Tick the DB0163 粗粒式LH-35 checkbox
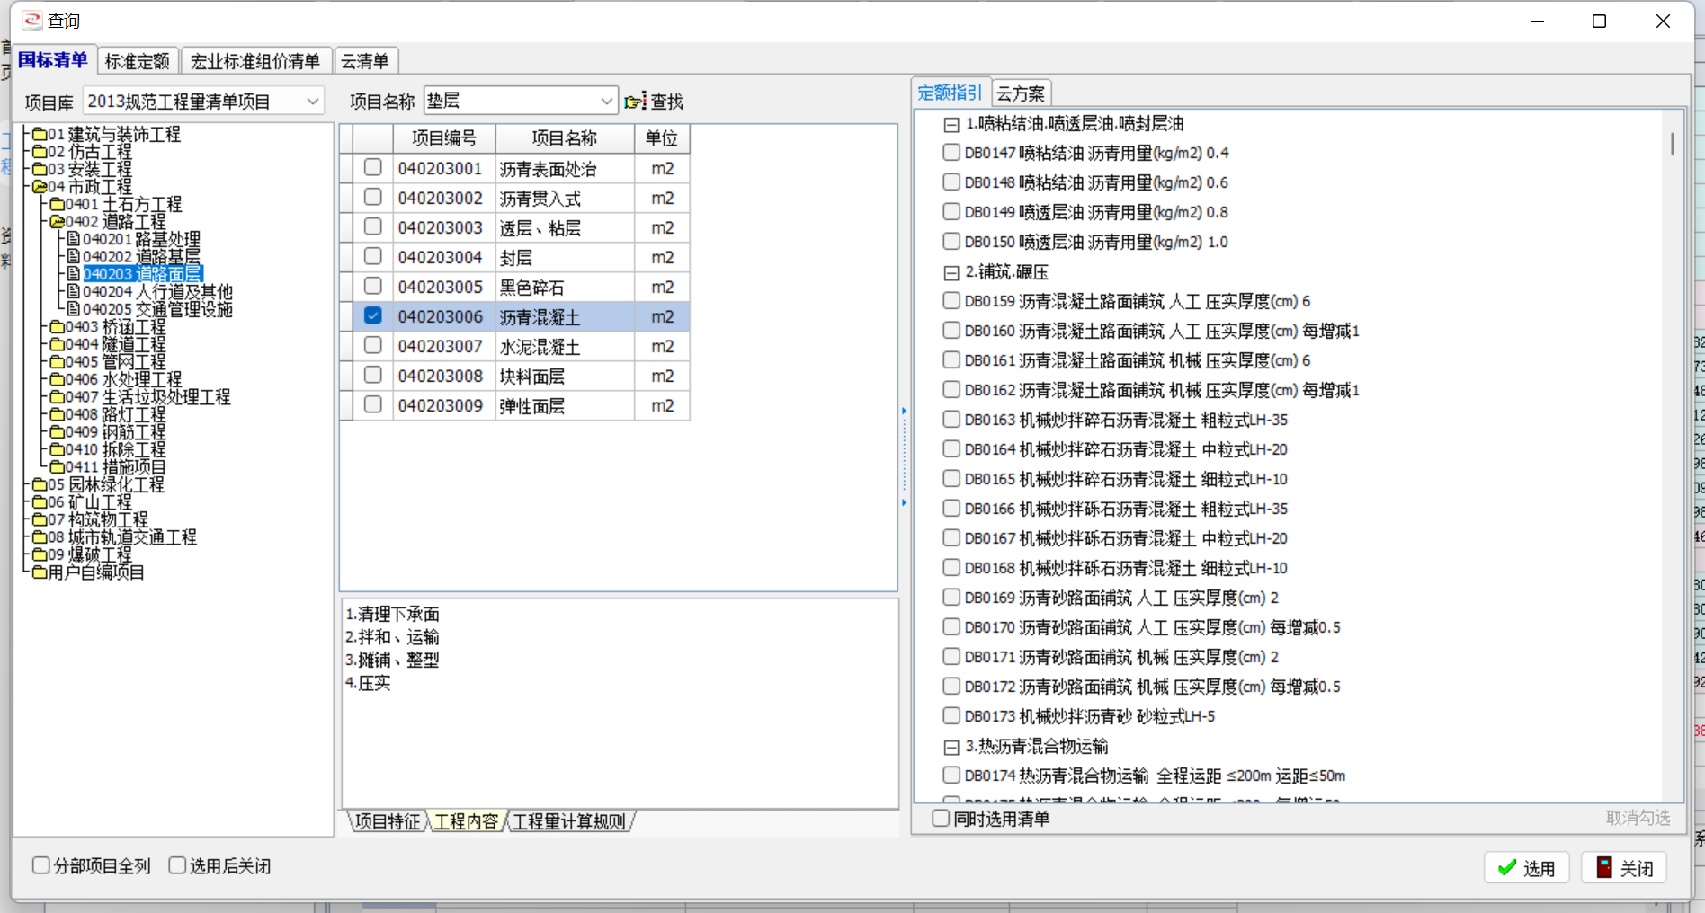 click(x=951, y=419)
